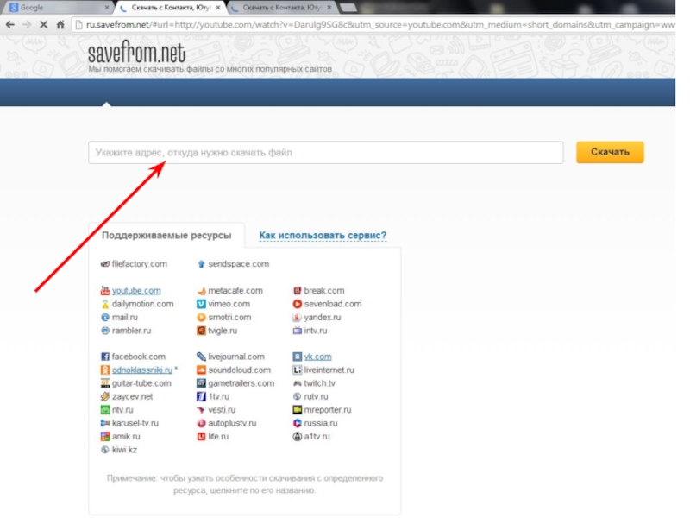Switch to the Google tab
The width and height of the screenshot is (690, 518).
pos(57,8)
